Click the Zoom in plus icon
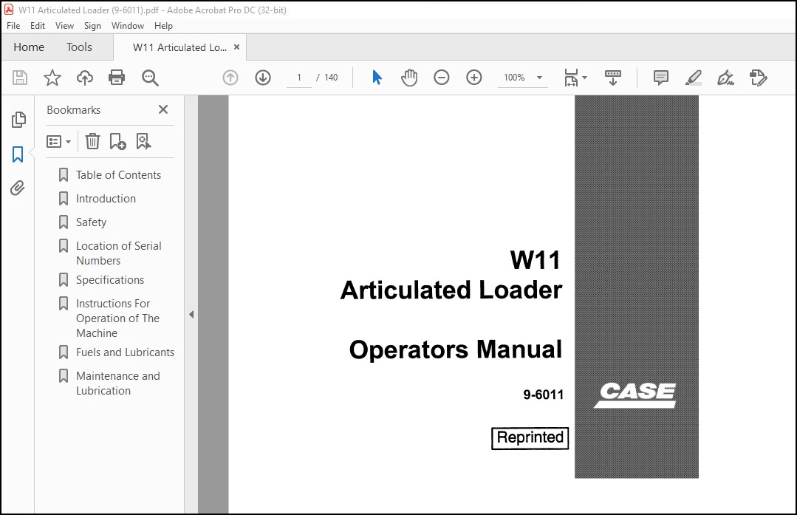This screenshot has height=515, width=797. click(473, 78)
